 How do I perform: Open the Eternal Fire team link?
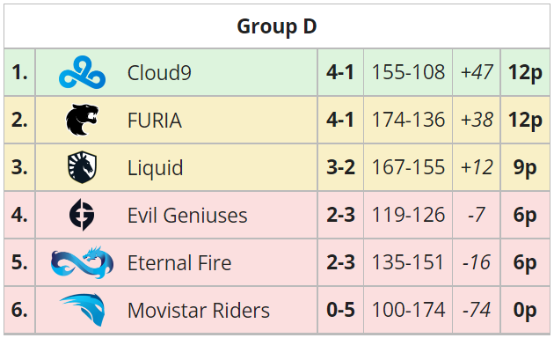[179, 262]
